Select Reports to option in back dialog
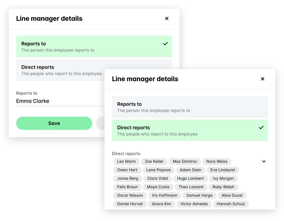Viewport: 284px width, 221px height. click(x=94, y=47)
